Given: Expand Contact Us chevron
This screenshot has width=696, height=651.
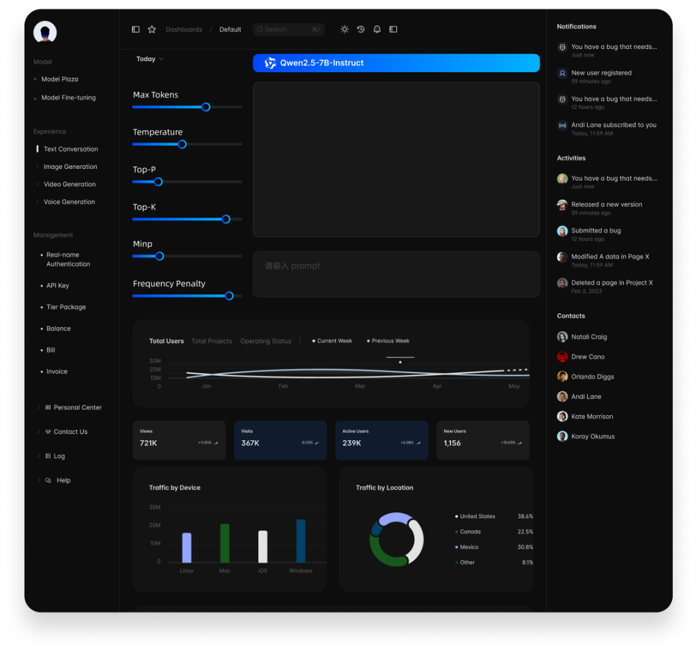Looking at the screenshot, I should (39, 432).
